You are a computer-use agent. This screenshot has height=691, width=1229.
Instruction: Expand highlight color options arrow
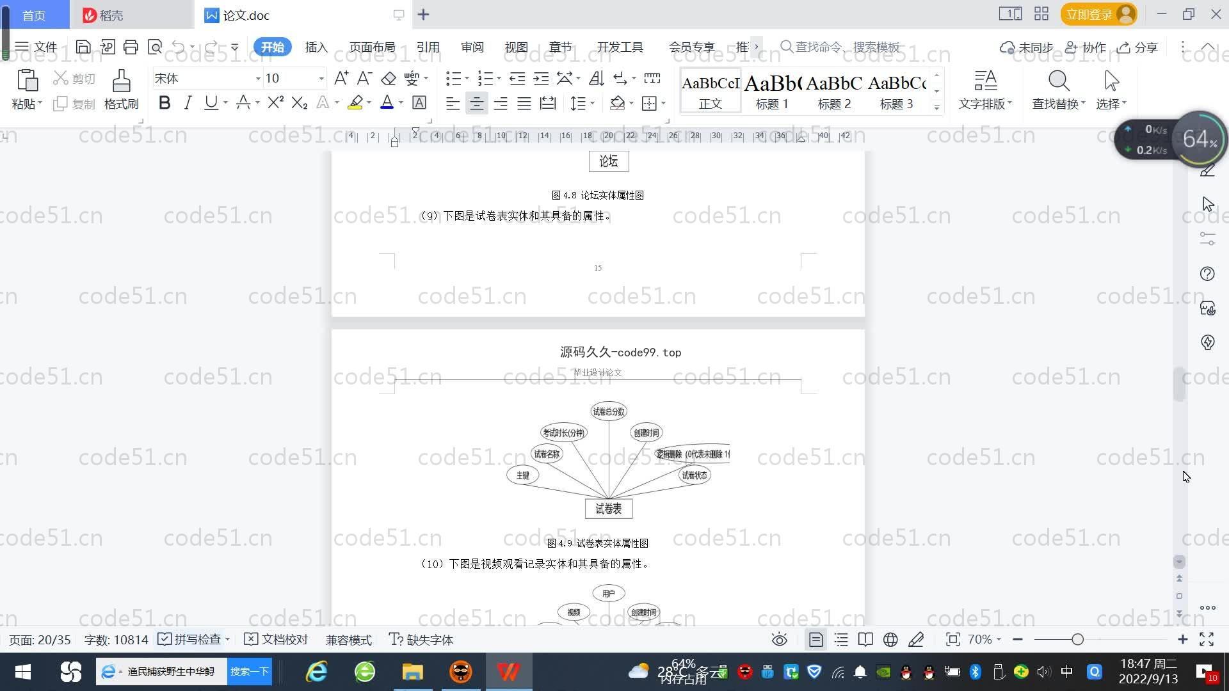coord(369,103)
